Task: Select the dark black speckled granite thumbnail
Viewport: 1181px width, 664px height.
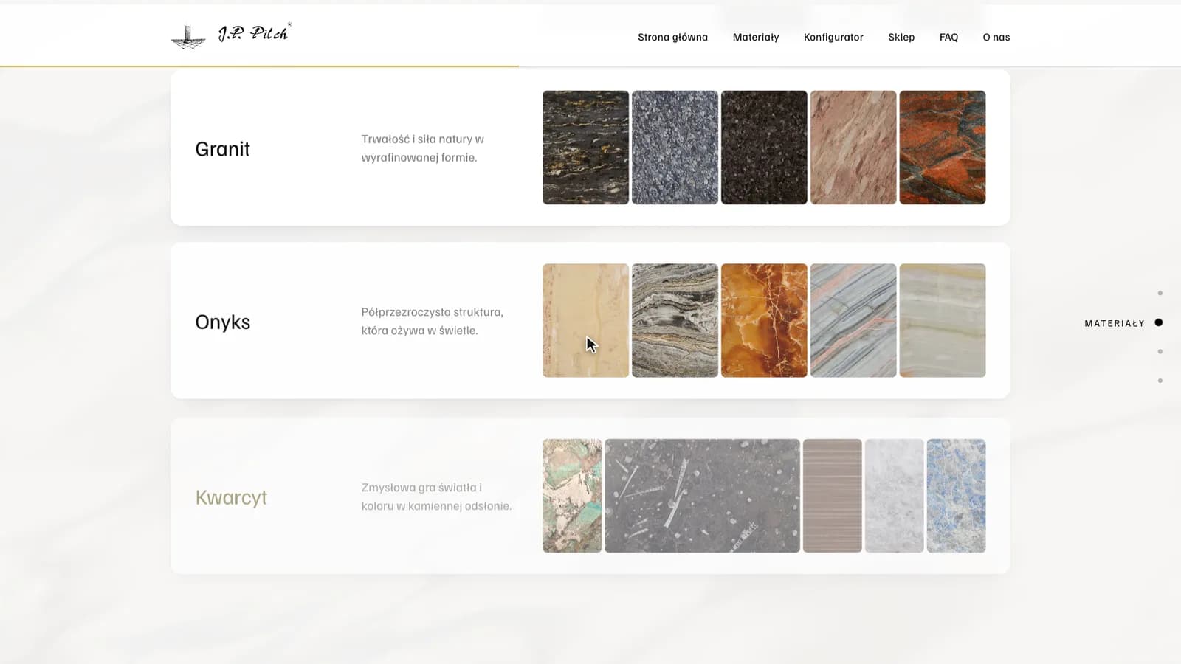Action: [x=764, y=148]
